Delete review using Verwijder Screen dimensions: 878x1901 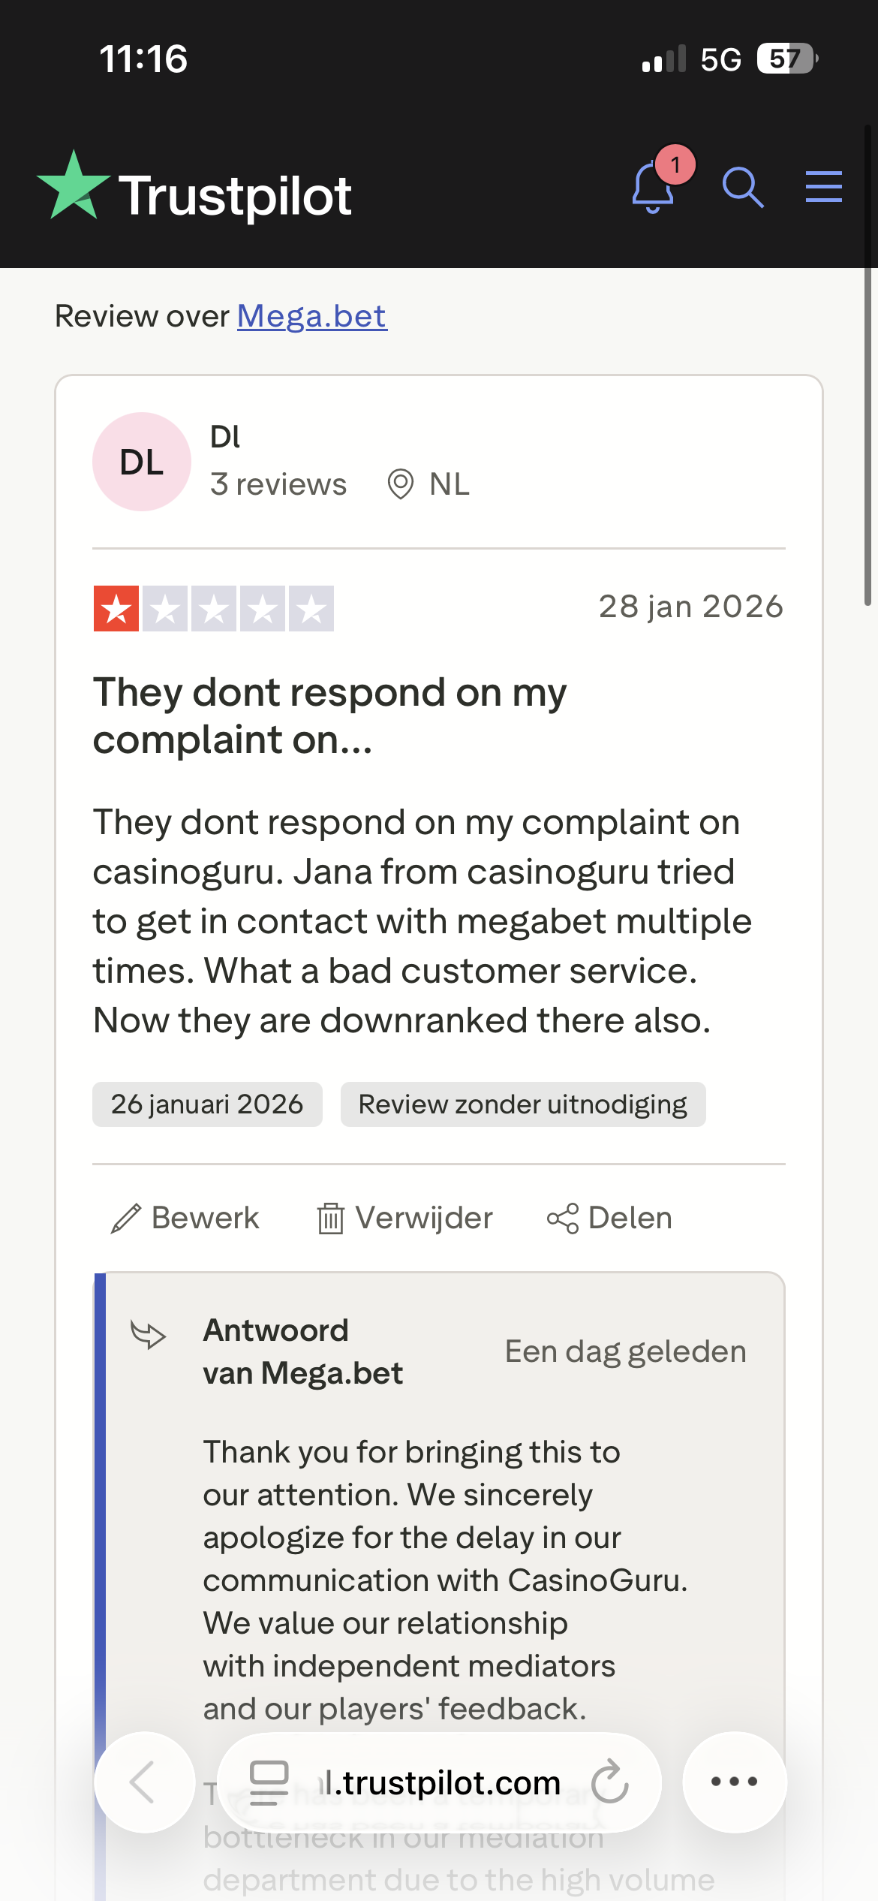click(x=405, y=1218)
